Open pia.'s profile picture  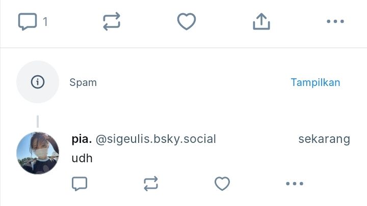tap(38, 153)
